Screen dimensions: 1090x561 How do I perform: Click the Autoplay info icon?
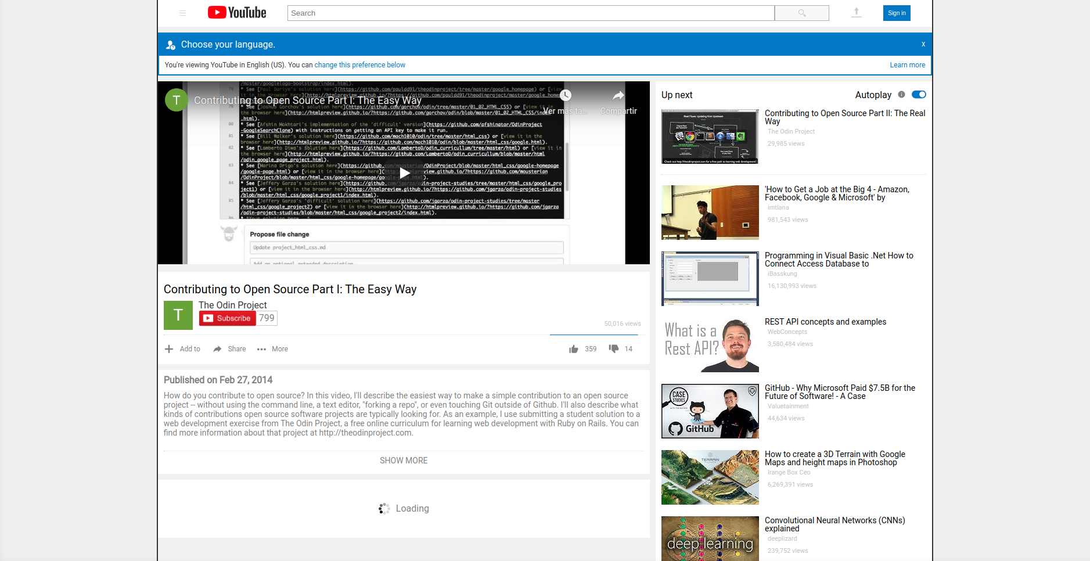click(x=901, y=95)
